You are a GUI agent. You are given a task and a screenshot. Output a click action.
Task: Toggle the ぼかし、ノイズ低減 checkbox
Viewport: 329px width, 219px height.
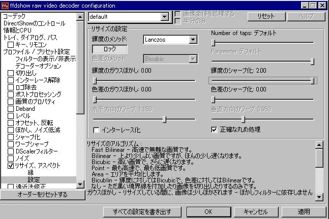[x=11, y=130]
